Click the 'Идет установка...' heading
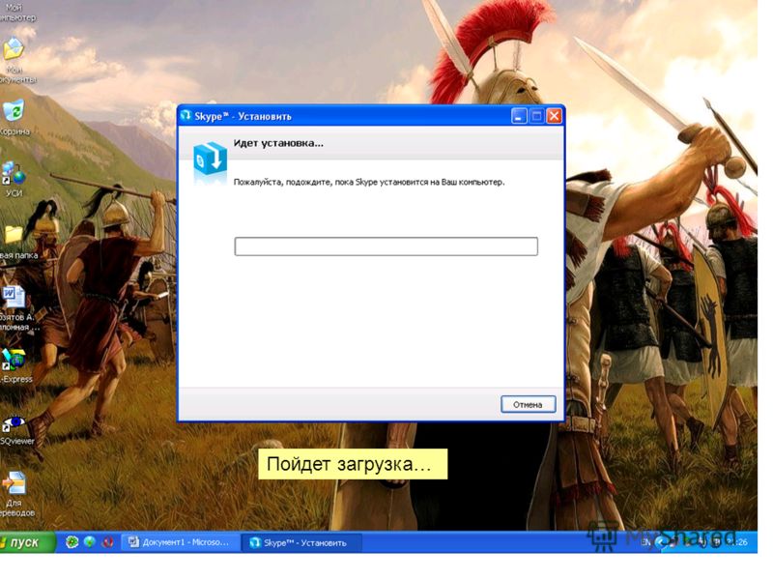 tap(278, 143)
